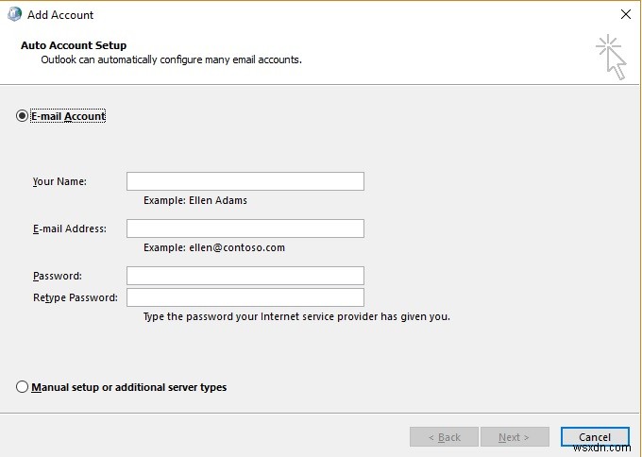The image size is (642, 457).
Task: Close the Add Account dialog window
Action: tap(625, 14)
